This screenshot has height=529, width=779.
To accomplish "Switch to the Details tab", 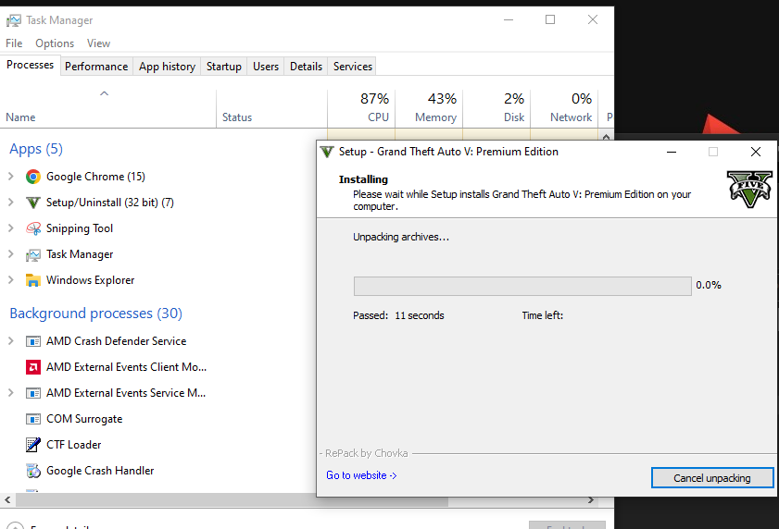I will pyautogui.click(x=306, y=67).
